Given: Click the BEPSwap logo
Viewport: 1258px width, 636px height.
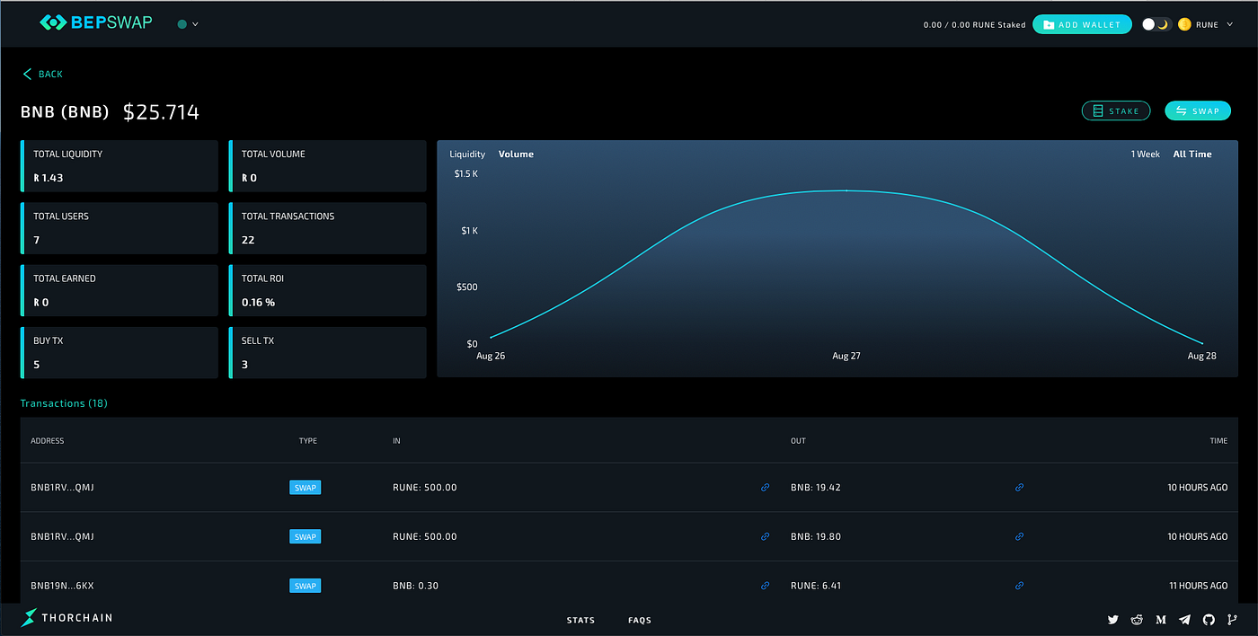Looking at the screenshot, I should click(x=96, y=22).
